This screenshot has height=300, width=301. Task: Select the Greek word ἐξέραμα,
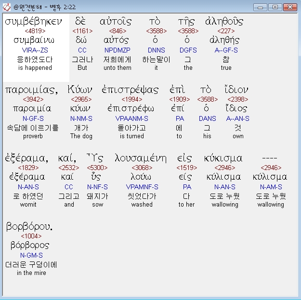click(x=26, y=158)
